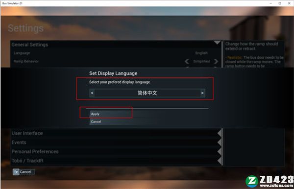The width and height of the screenshot is (294, 189).
Task: Maximize the Bus Simulator 21 window
Action: [x=280, y=3]
